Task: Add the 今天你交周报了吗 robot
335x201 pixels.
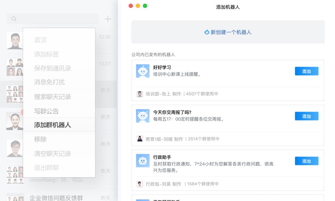Action: 306,116
